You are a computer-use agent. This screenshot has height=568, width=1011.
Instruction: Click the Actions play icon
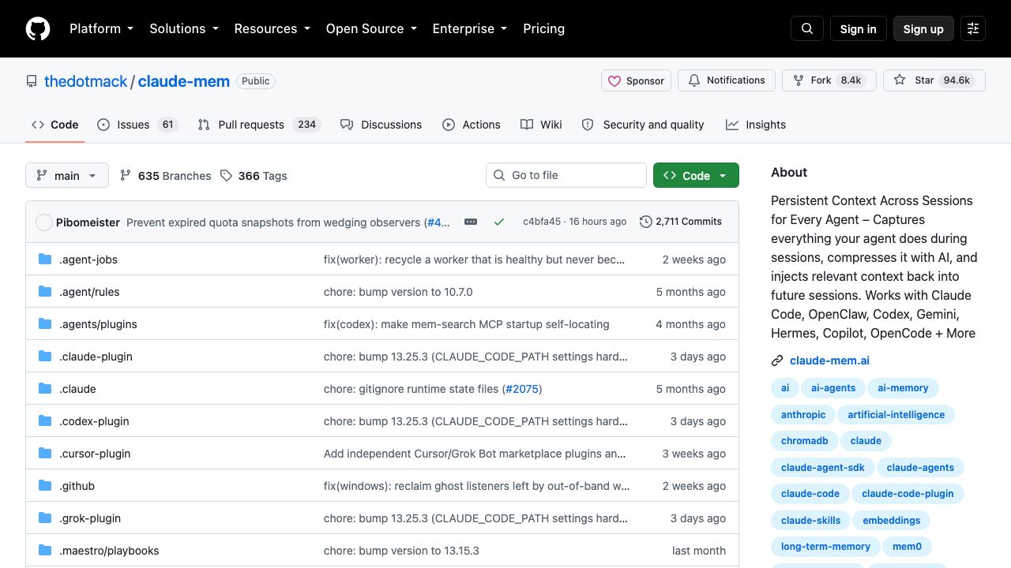(449, 125)
